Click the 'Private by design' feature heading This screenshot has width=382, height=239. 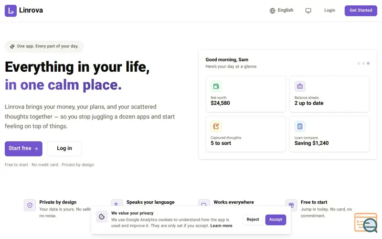click(x=58, y=202)
